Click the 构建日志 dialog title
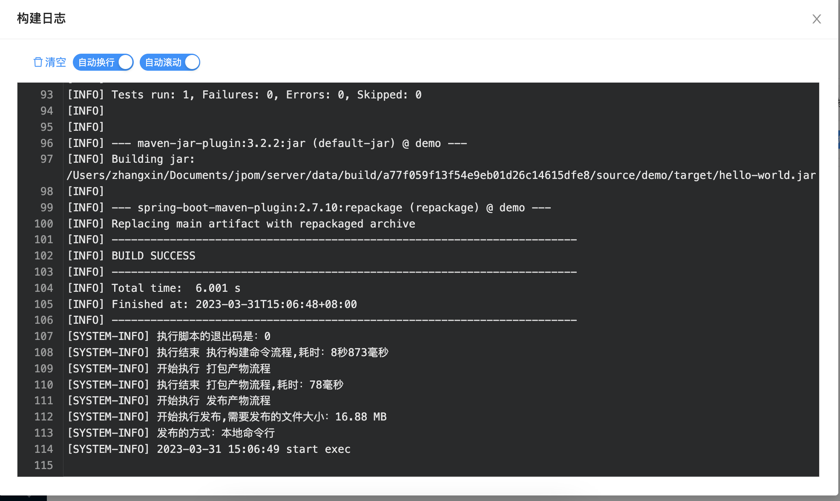The width and height of the screenshot is (840, 501). coord(41,18)
